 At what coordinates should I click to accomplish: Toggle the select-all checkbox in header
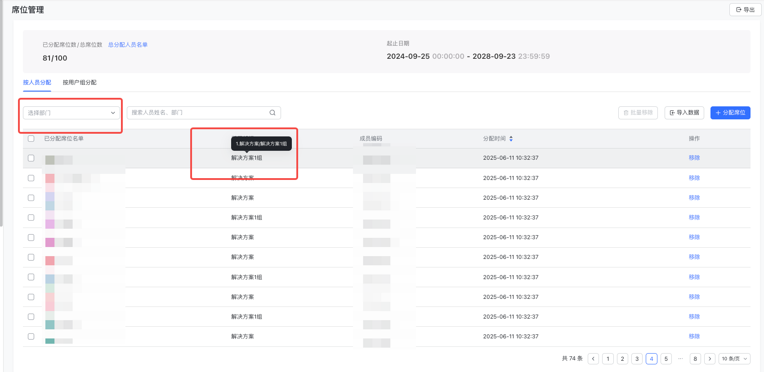(31, 139)
